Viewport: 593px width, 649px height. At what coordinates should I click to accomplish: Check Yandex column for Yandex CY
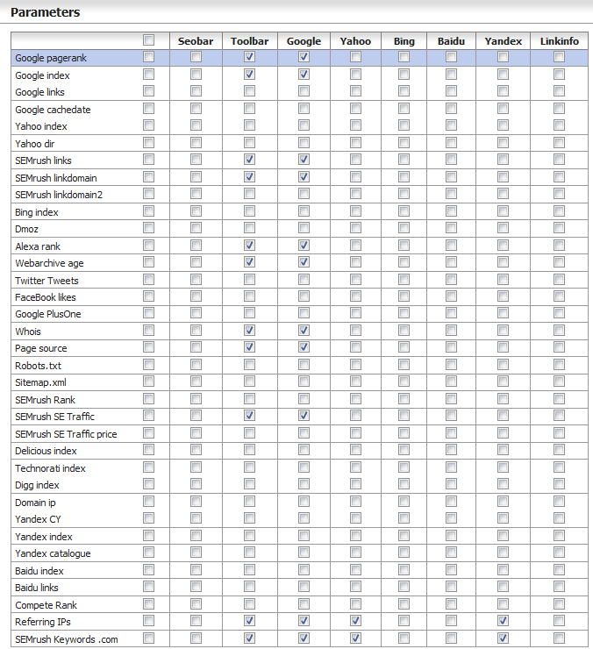pyautogui.click(x=503, y=517)
